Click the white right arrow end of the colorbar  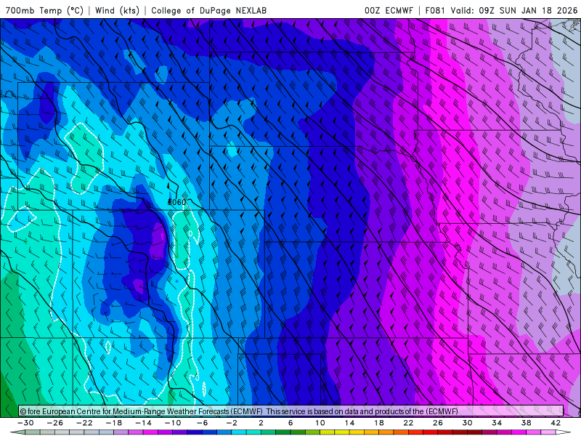pos(564,432)
